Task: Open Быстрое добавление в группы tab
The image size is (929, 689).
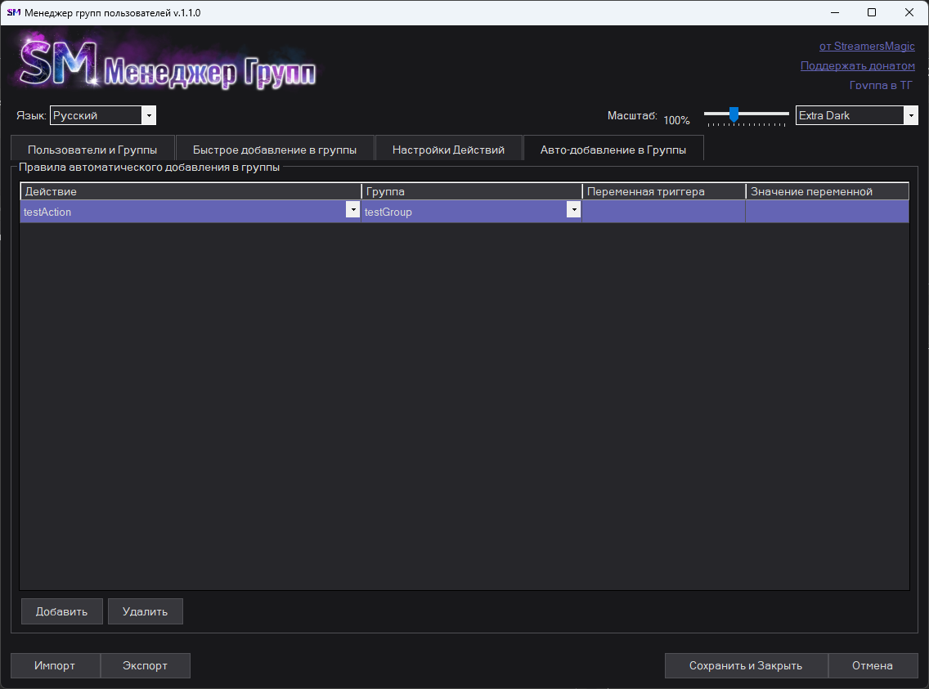Action: (x=275, y=150)
